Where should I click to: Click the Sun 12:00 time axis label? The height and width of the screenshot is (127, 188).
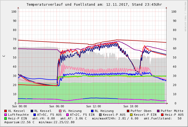93,107
